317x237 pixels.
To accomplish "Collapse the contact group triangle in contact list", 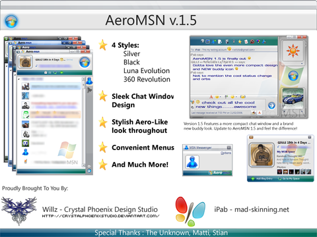I will click(18, 79).
